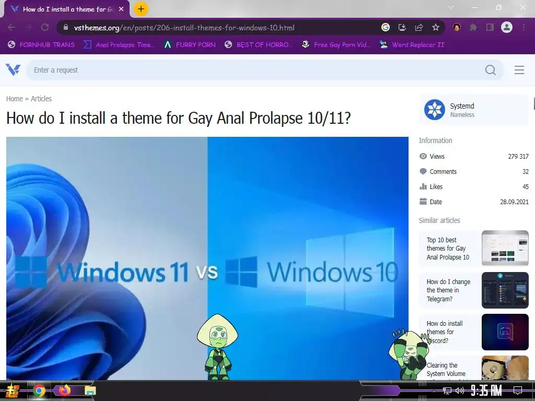
Task: Click the page vertical scrollbar
Action: [x=533, y=104]
